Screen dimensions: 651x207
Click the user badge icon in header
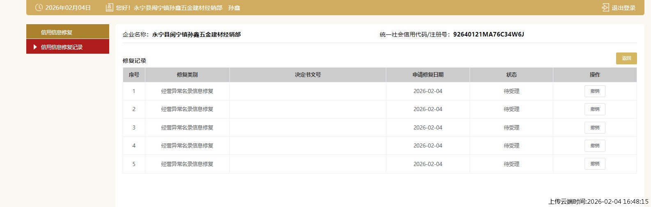tap(109, 7)
